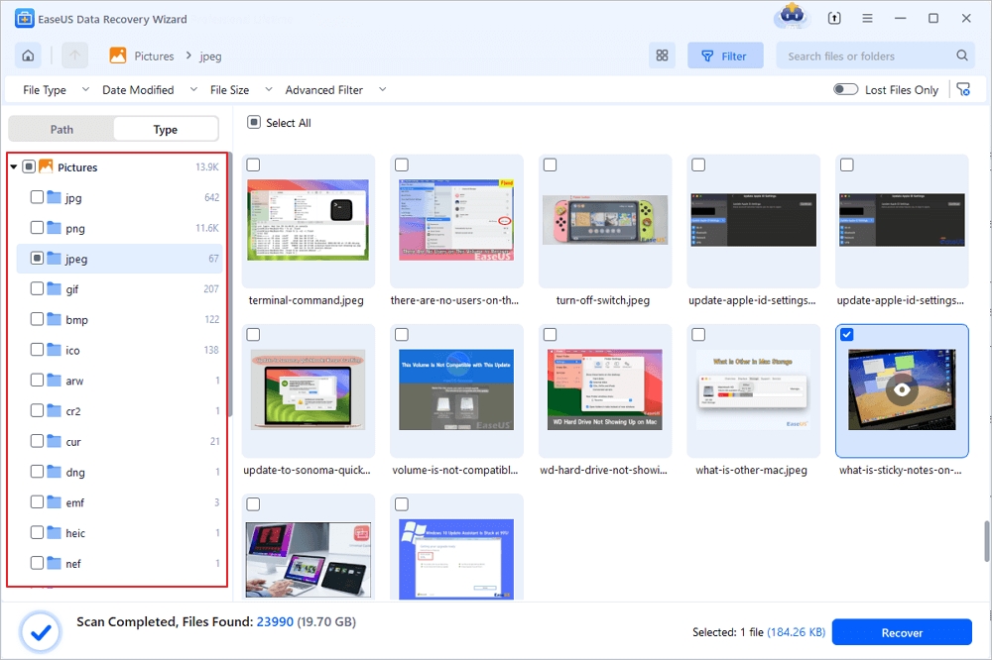Screen dimensions: 992x660
Task: Expand the Date Modified filter dropdown
Action: [x=147, y=90]
